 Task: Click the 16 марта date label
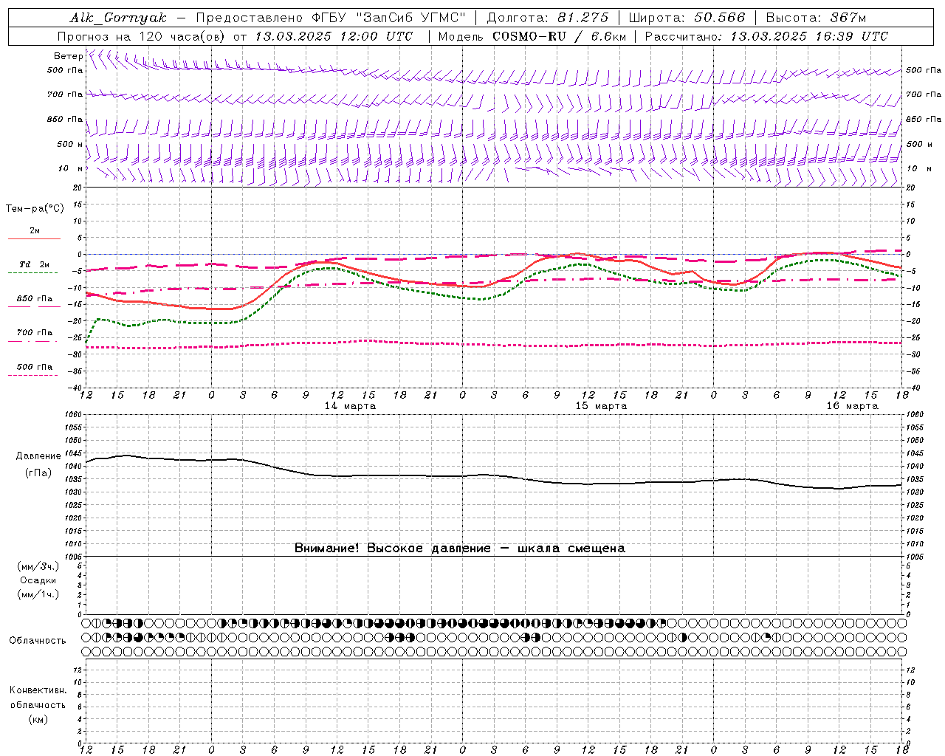click(x=852, y=406)
